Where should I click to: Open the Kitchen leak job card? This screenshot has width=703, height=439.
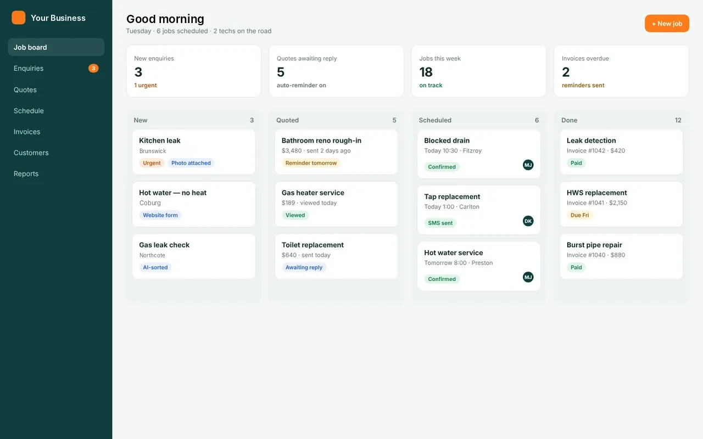194,152
